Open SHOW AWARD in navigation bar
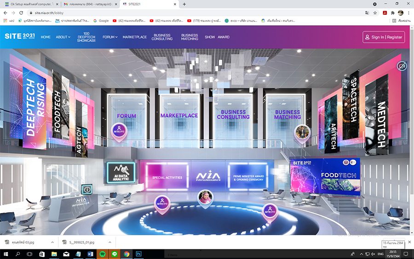 (x=217, y=37)
